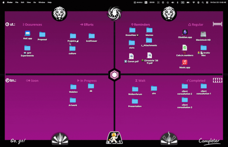Open the Wi-Fi menu bar icon
Screen dimensions: 228x147
(194, 2)
